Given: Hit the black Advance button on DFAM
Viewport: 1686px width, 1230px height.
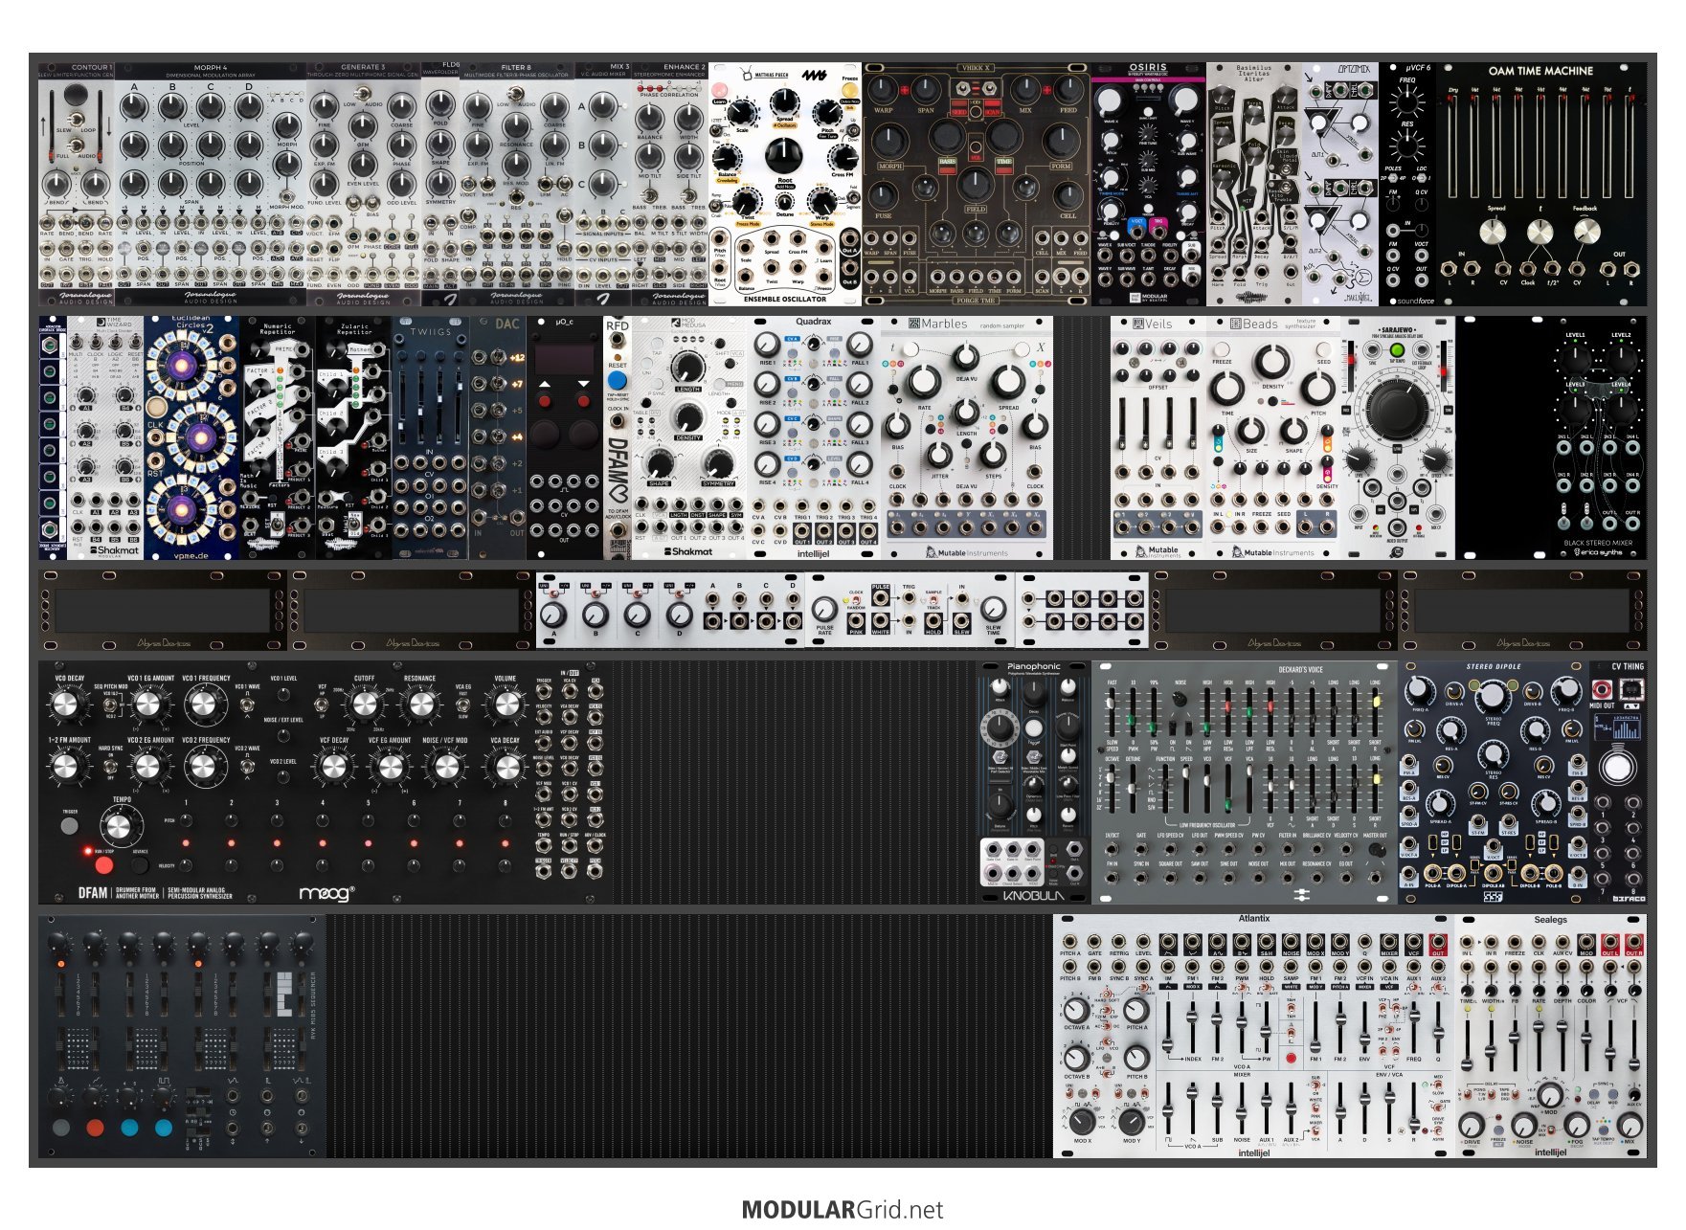Looking at the screenshot, I should 140,864.
